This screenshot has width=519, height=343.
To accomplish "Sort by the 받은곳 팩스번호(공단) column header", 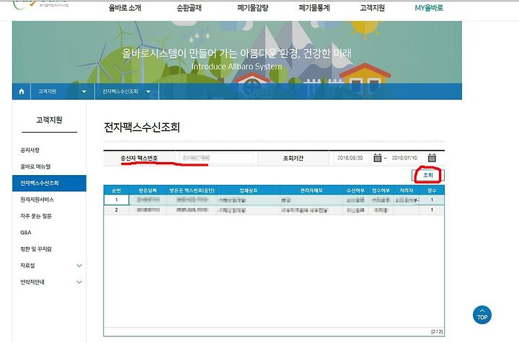I will coord(192,190).
